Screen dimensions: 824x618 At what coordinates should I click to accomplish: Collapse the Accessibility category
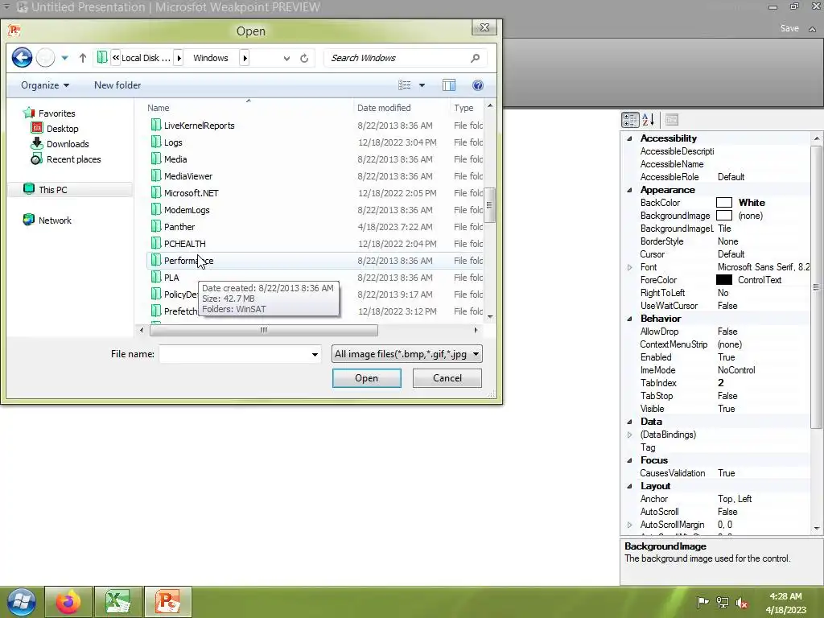tap(629, 138)
